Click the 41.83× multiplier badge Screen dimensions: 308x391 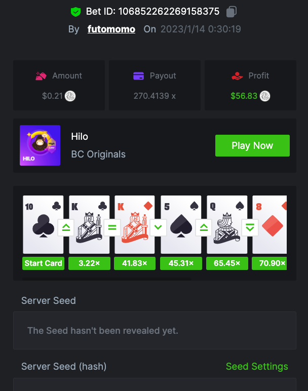[135, 263]
